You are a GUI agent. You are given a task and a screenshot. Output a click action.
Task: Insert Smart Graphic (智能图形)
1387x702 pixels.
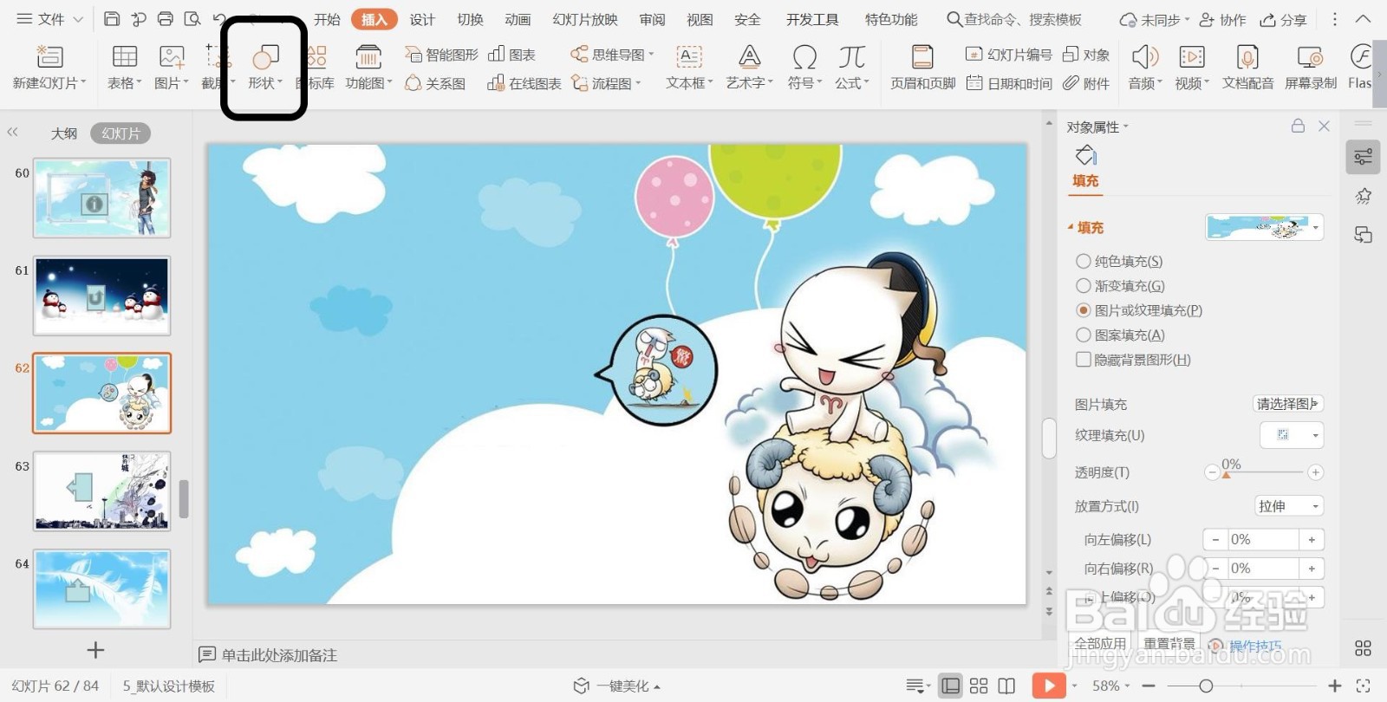pyautogui.click(x=442, y=55)
